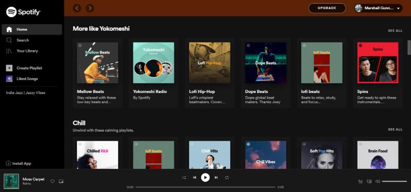
Task: Click the user profile avatar
Action: tap(359, 8)
